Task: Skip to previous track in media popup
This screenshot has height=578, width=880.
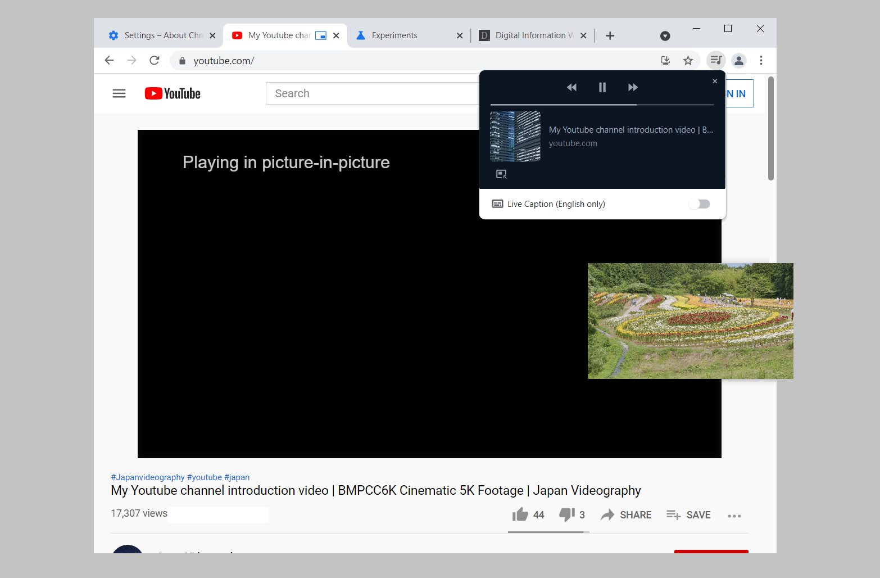Action: 571,87
